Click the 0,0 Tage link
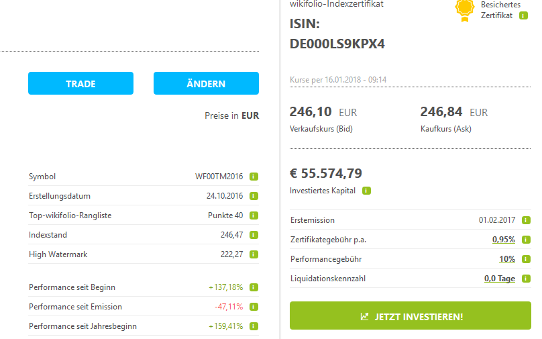The image size is (542, 339). [x=499, y=279]
